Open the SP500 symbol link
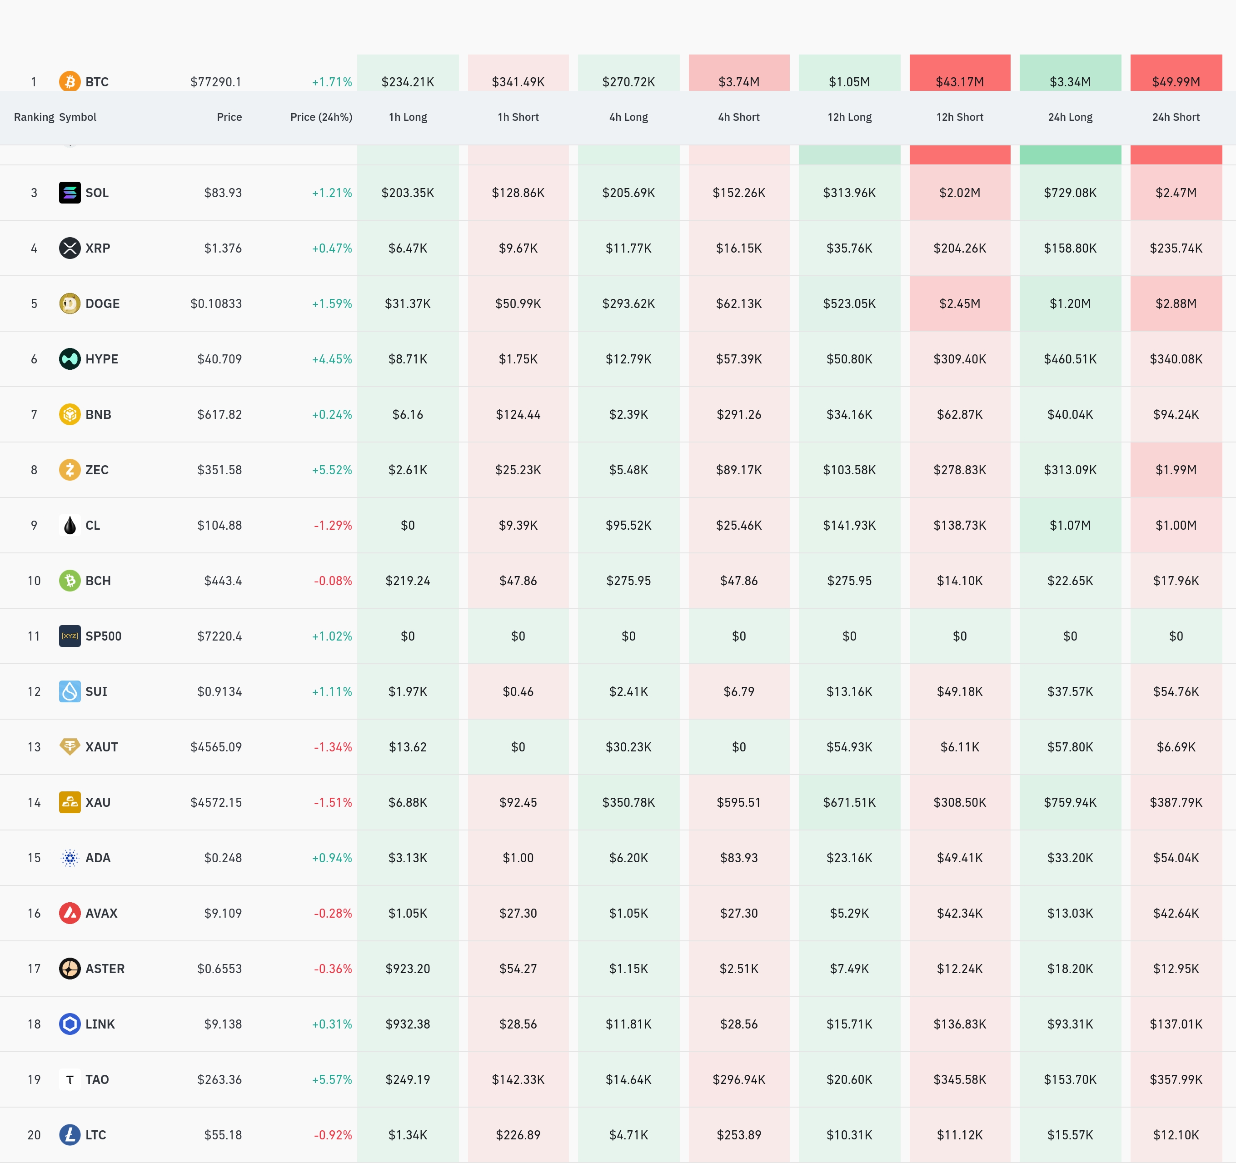1236x1163 pixels. pyautogui.click(x=103, y=636)
